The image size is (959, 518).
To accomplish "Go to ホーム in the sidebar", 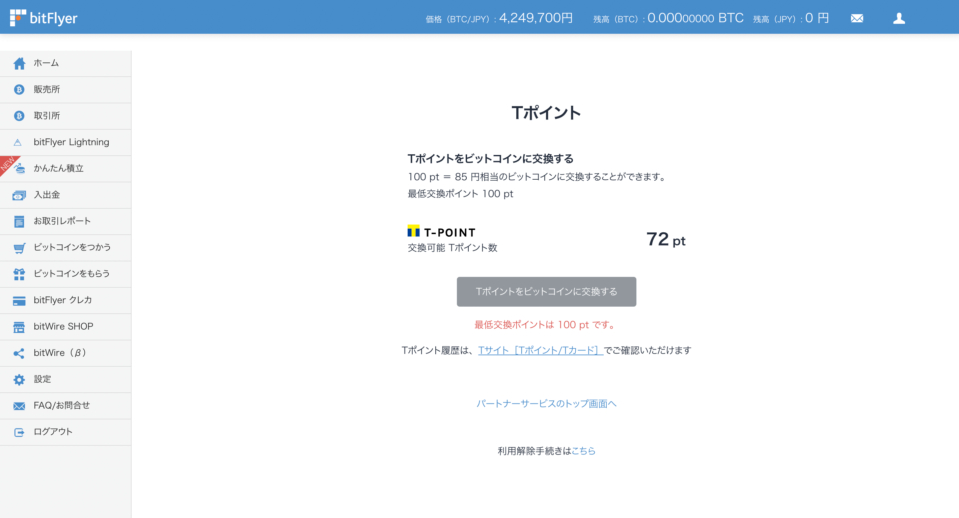I will pyautogui.click(x=65, y=63).
